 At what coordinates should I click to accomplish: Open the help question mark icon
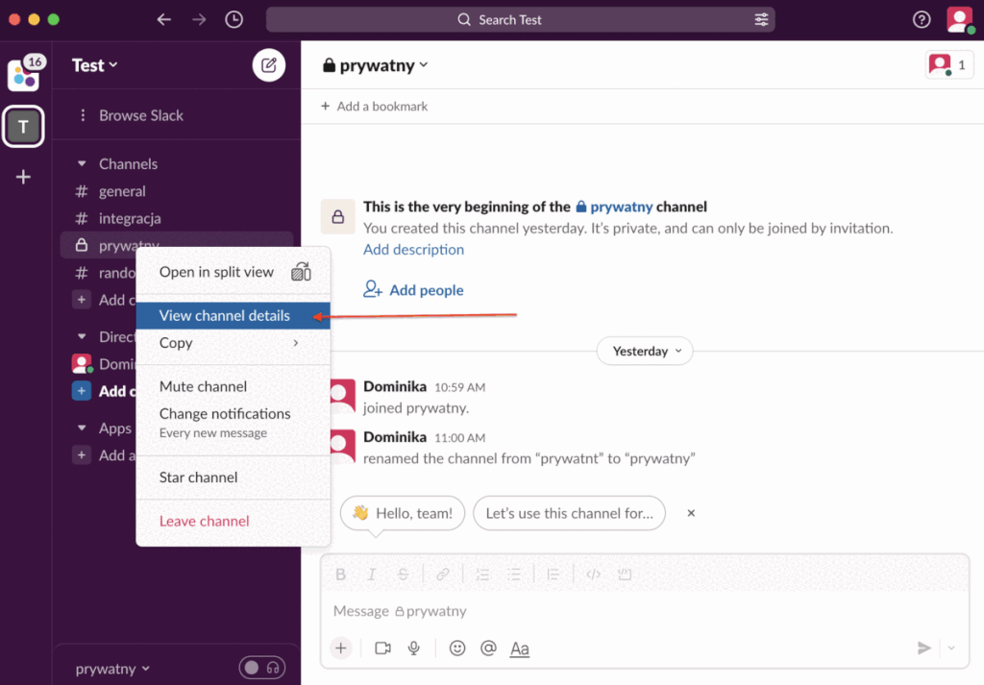point(922,19)
